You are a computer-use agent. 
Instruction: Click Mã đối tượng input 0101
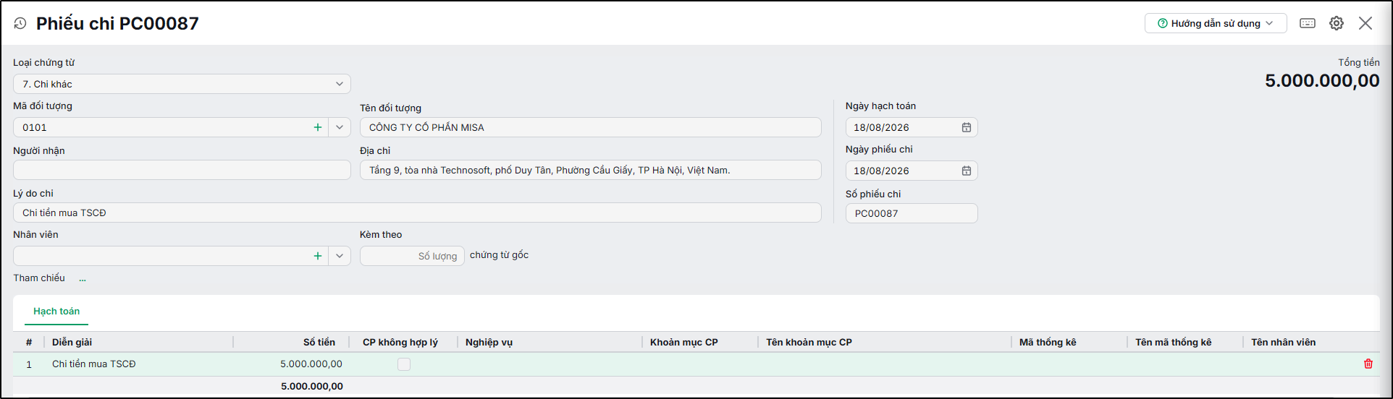coord(163,127)
